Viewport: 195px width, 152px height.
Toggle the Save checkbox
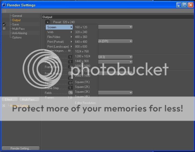point(4,24)
